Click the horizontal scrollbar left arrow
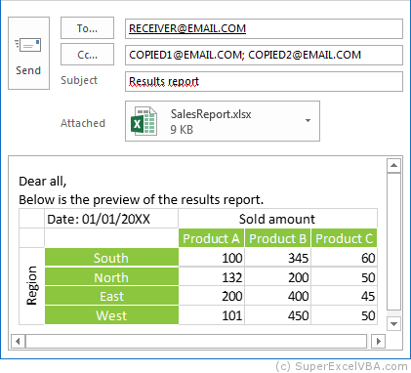411x373 pixels. [19, 342]
